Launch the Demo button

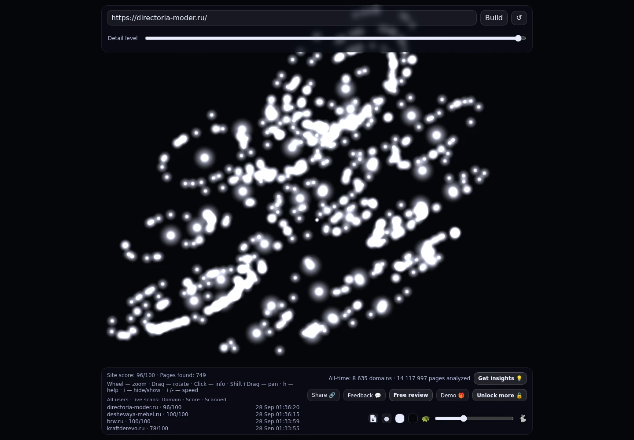pyautogui.click(x=452, y=395)
